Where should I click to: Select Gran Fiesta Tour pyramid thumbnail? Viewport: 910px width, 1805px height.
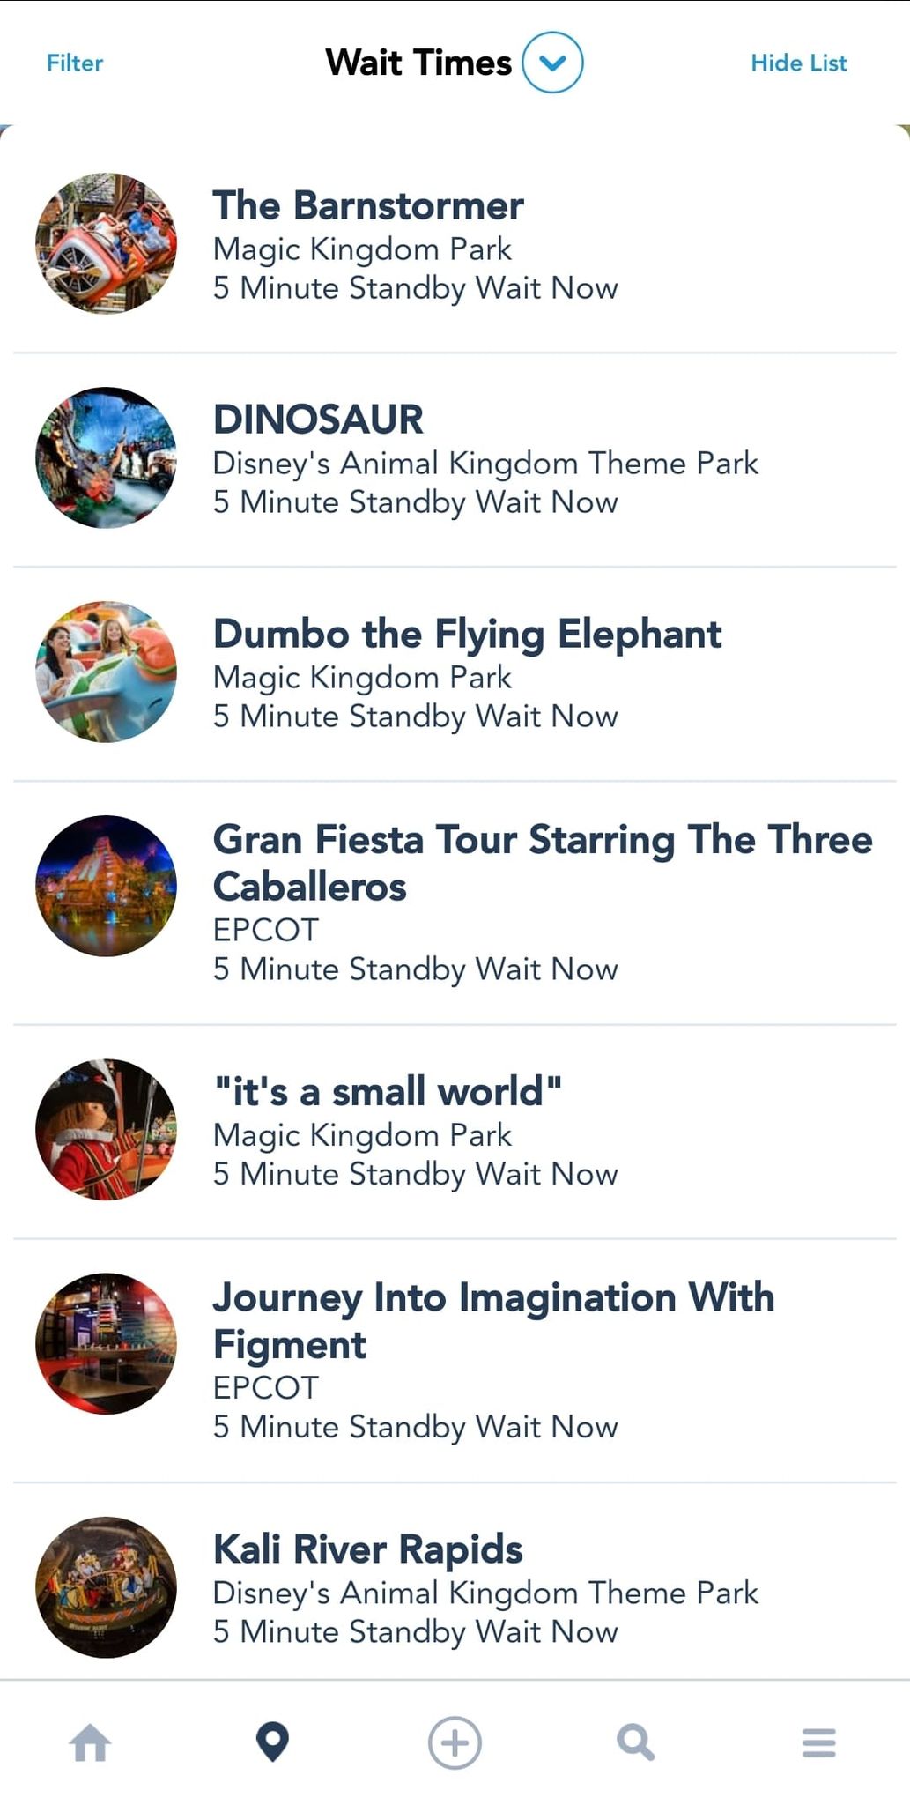[x=106, y=886]
